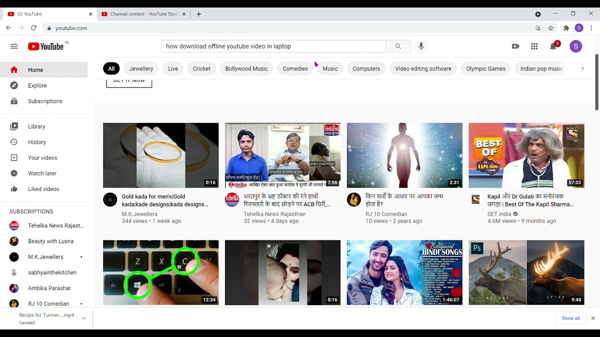600x337 pixels.
Task: Bookmark this page with star icon
Action: click(551, 28)
